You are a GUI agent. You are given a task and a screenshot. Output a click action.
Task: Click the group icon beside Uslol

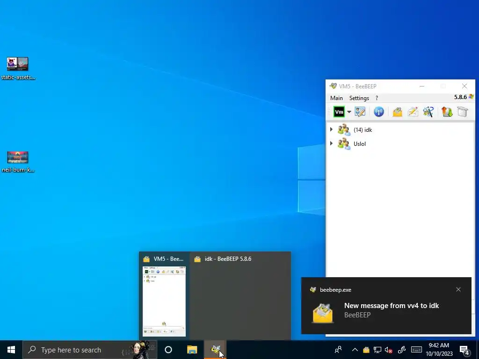[x=344, y=144]
